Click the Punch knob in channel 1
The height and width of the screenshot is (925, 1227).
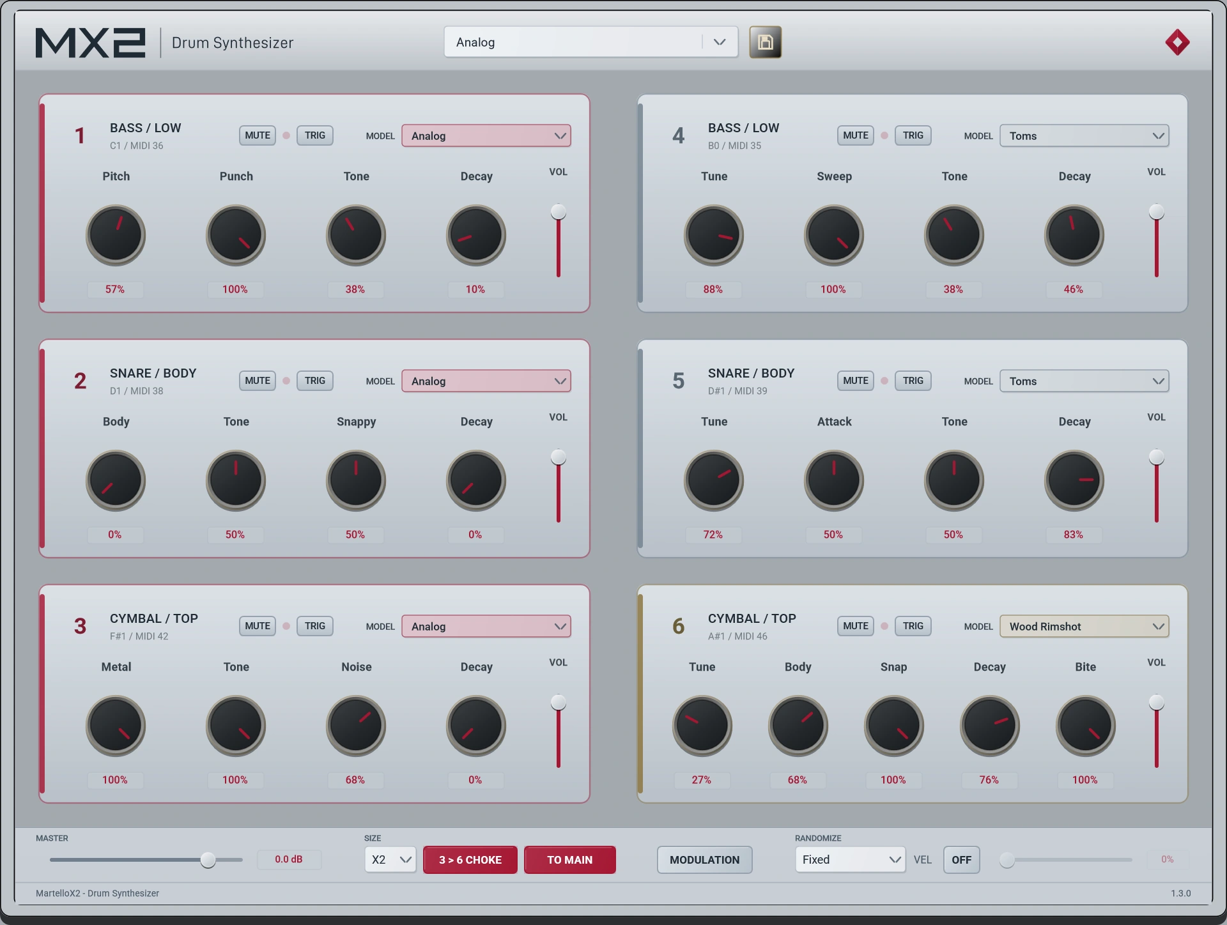coord(236,235)
